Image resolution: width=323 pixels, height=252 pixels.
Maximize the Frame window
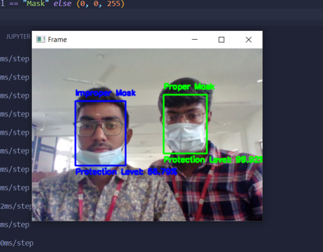coord(221,39)
